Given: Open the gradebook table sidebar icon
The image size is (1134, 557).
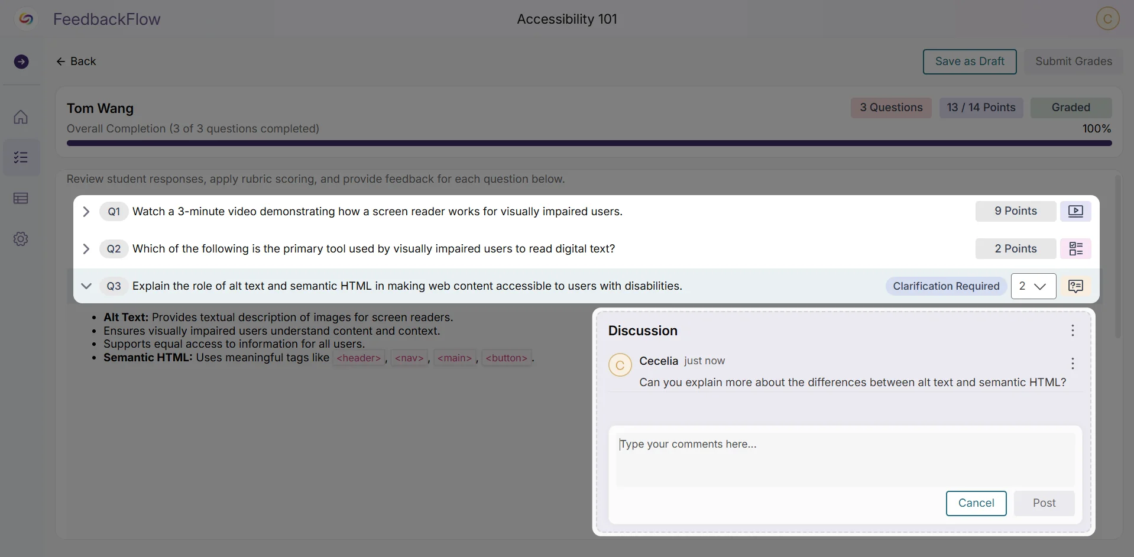Looking at the screenshot, I should coord(21,198).
